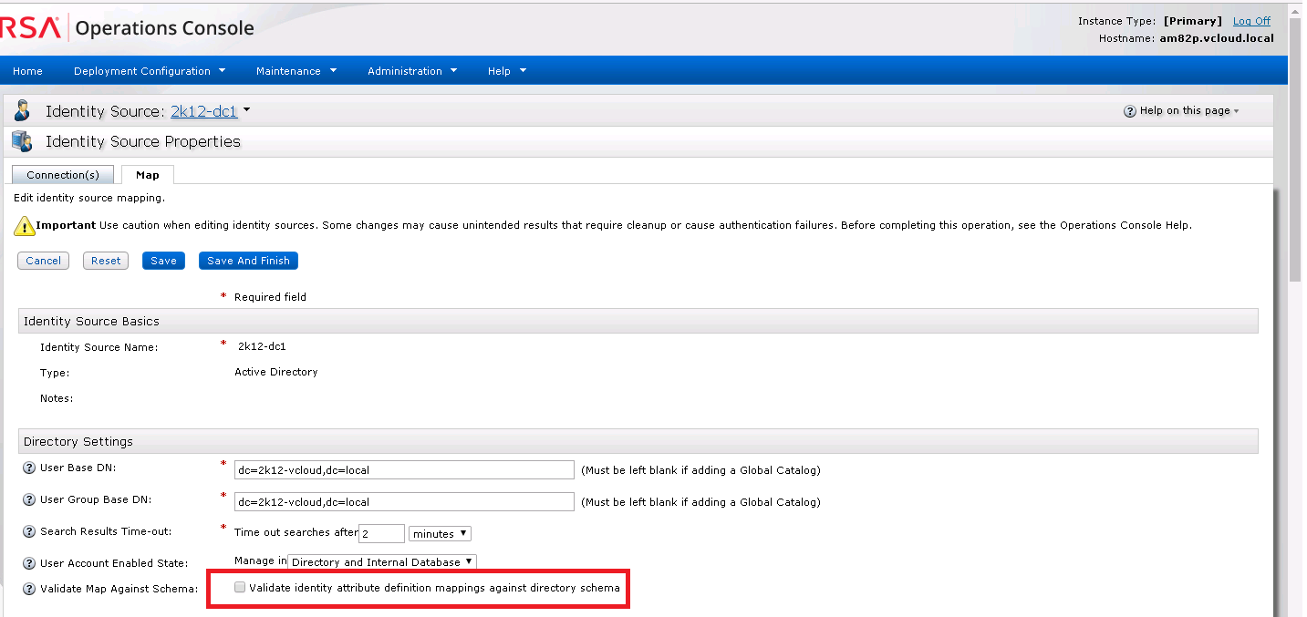Click help icon beside User Account Enabled State
The height and width of the screenshot is (617, 1307).
pyautogui.click(x=29, y=563)
